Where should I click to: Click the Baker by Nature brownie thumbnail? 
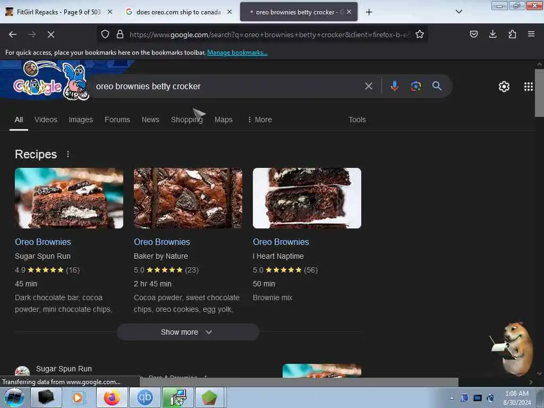(x=188, y=198)
